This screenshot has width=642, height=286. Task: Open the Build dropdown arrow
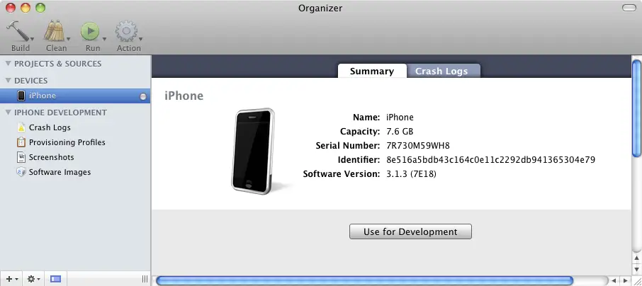click(32, 39)
